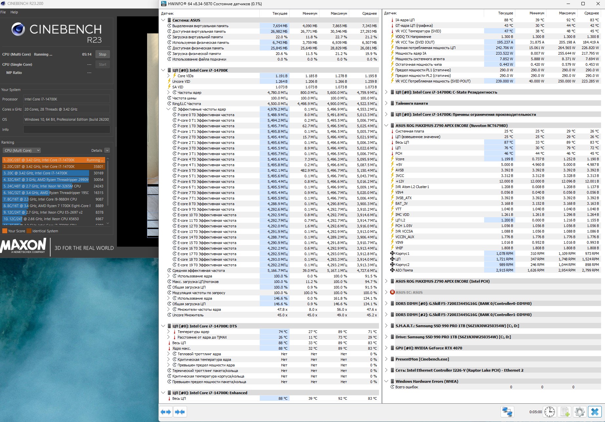The height and width of the screenshot is (422, 605).
Task: Select the ranking row with score 35801
Action: point(53,167)
